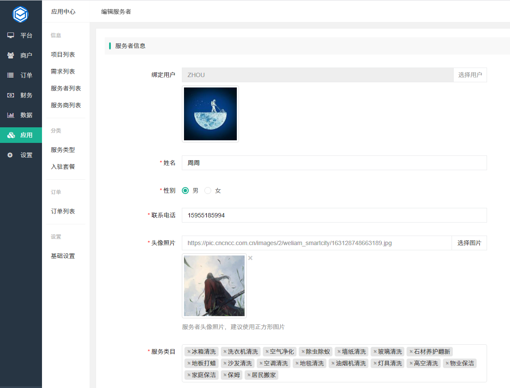
Task: Click the 姓名 input field
Action: tap(334, 163)
